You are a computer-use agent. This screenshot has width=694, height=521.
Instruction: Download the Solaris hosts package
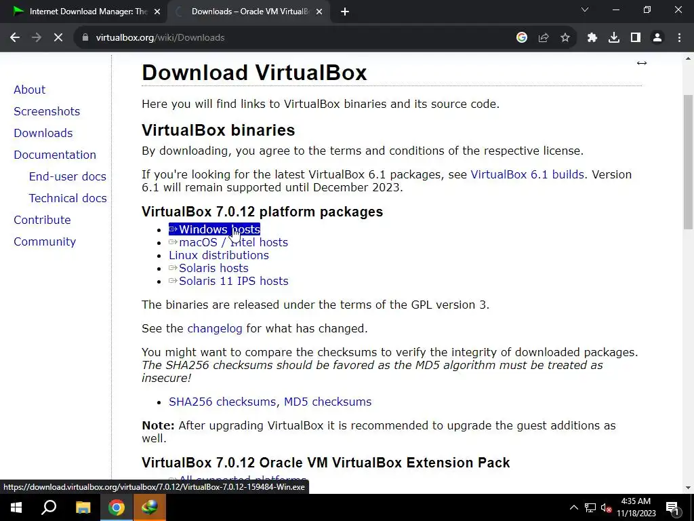click(x=209, y=268)
